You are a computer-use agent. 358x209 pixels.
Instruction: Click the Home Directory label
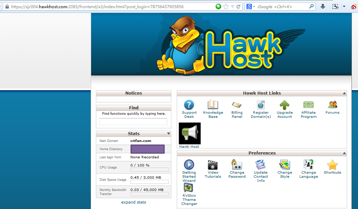click(111, 149)
